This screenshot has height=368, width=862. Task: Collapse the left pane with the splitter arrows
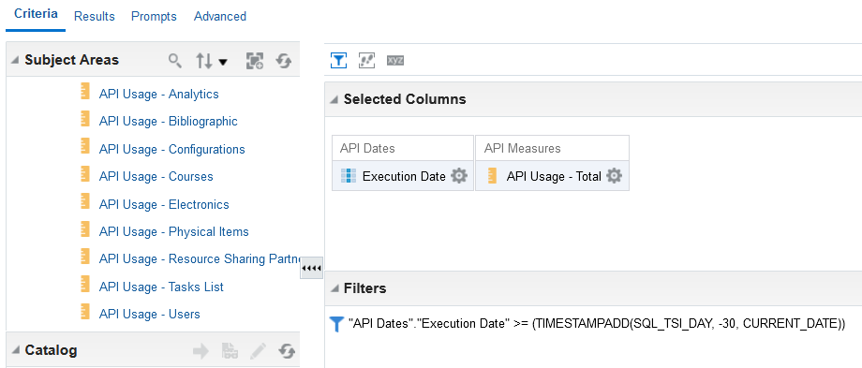(x=312, y=268)
